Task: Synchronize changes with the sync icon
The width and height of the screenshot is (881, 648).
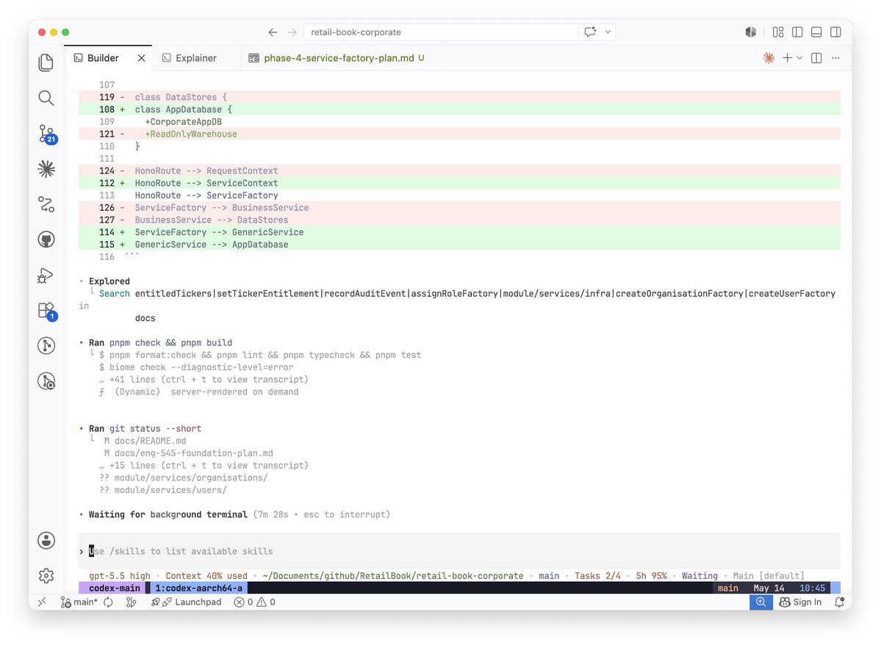Action: pyautogui.click(x=108, y=602)
